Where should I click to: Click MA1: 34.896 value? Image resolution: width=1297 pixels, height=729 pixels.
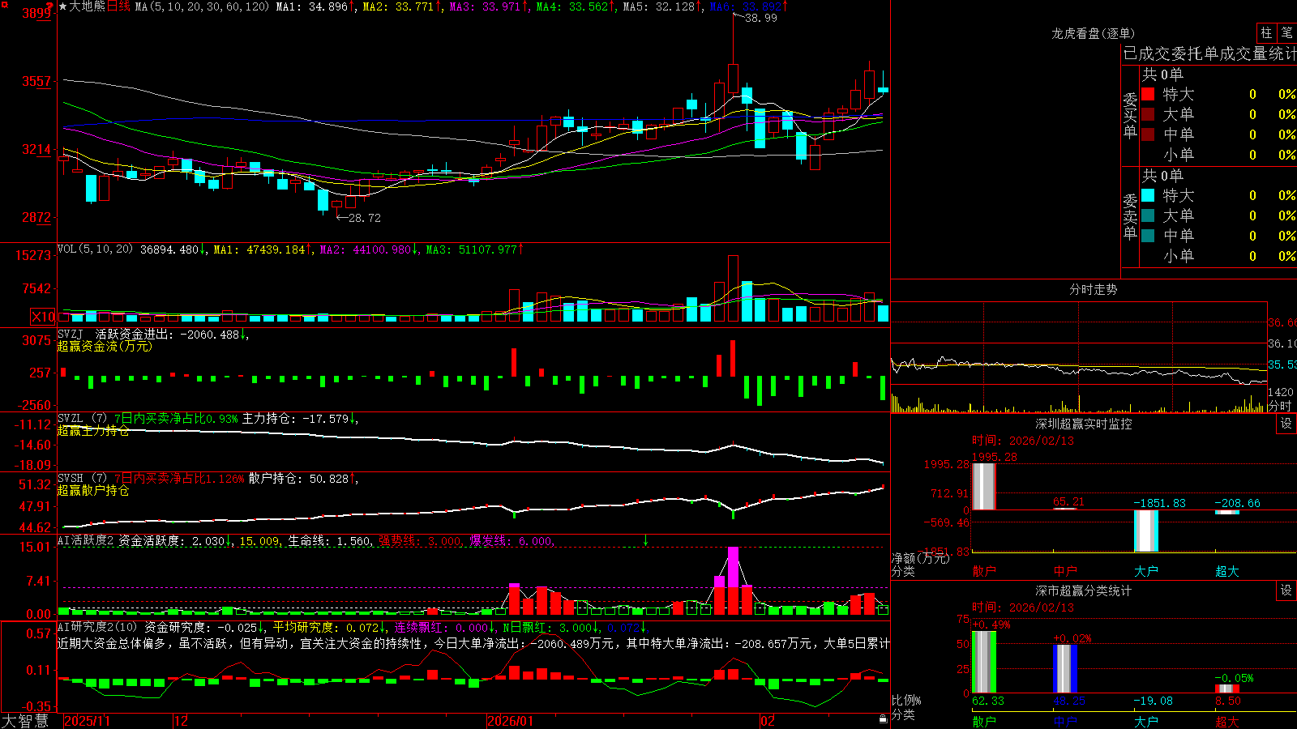pyautogui.click(x=311, y=6)
